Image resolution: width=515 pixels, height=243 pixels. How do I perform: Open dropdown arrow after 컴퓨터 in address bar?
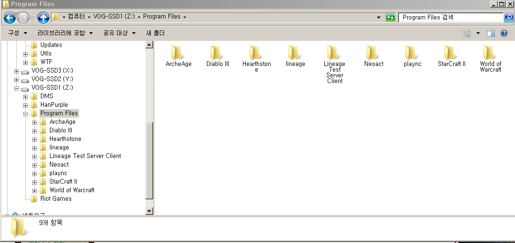[x=89, y=17]
